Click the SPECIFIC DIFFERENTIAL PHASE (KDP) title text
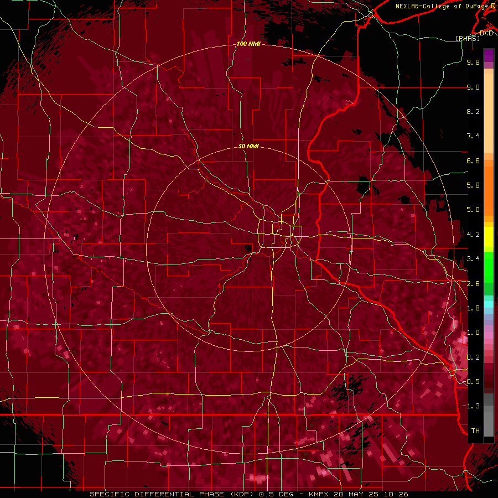 pyautogui.click(x=173, y=494)
